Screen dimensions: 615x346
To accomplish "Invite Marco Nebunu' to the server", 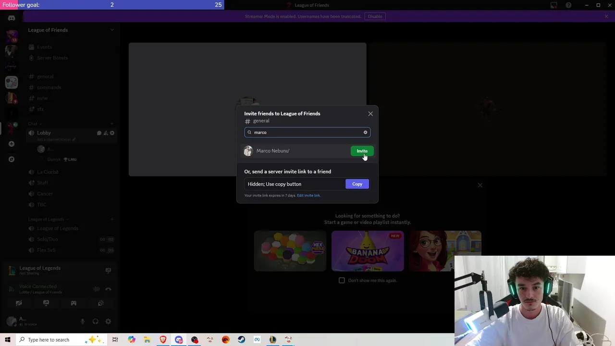I will (362, 151).
